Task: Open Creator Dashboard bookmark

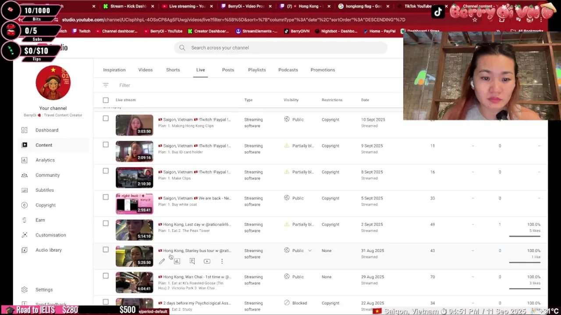Action: (208, 31)
